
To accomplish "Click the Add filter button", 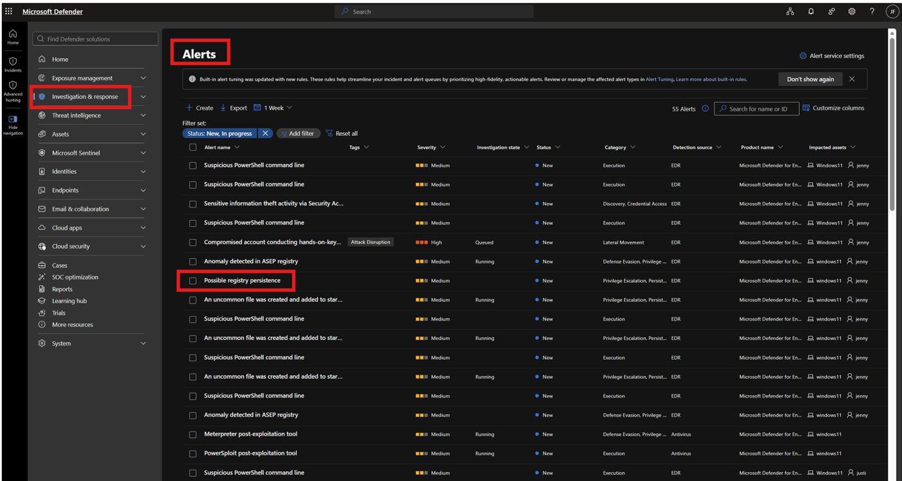I will (x=298, y=133).
